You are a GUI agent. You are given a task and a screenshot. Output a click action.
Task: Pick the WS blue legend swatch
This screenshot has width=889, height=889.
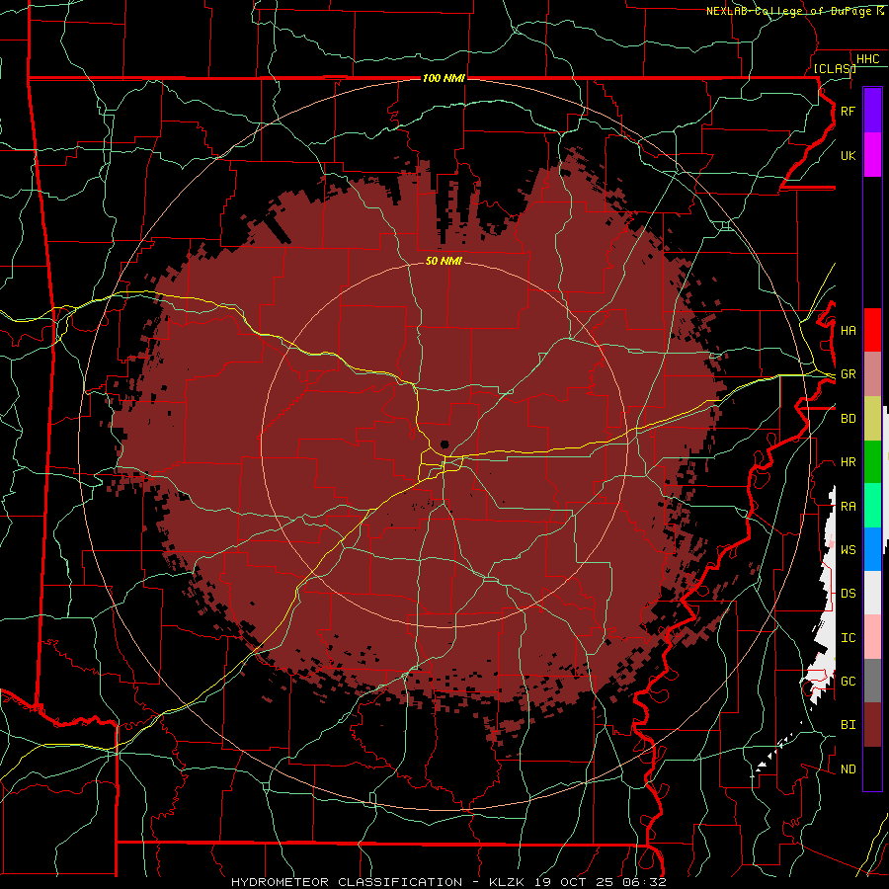tap(872, 549)
